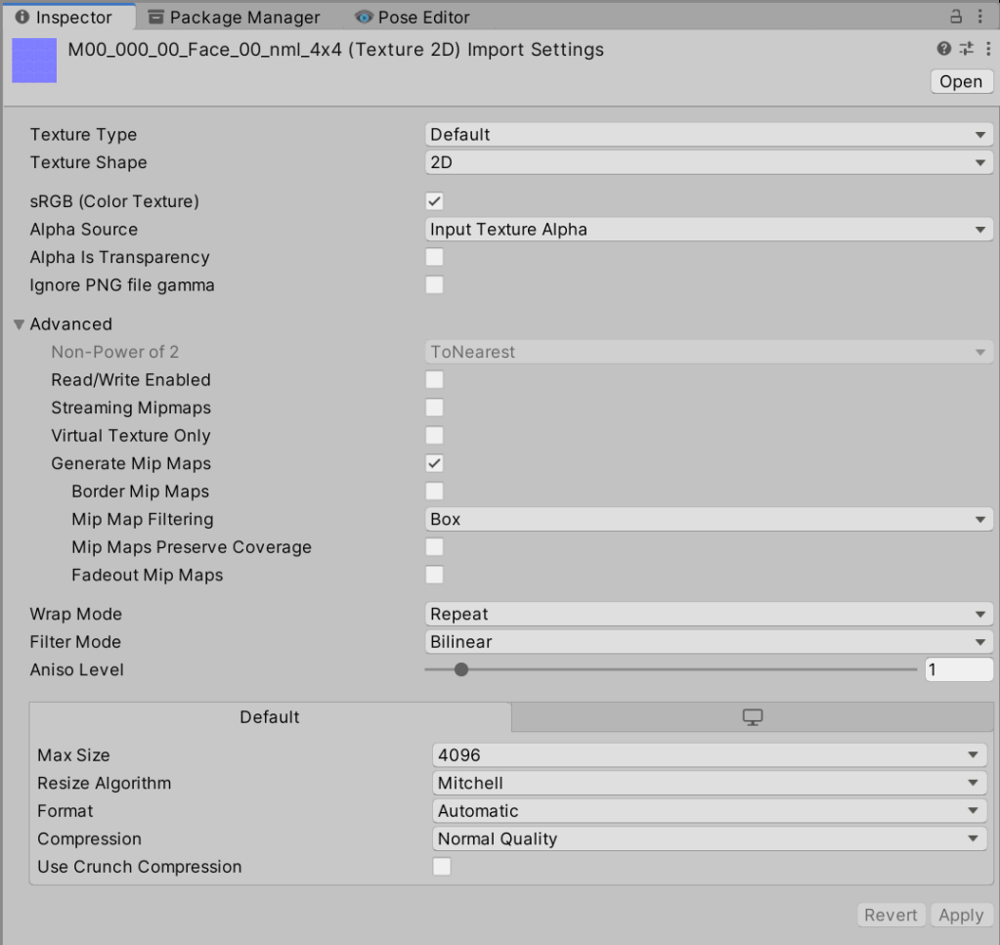
Task: Enable Border Mip Maps checkbox
Action: (x=434, y=491)
